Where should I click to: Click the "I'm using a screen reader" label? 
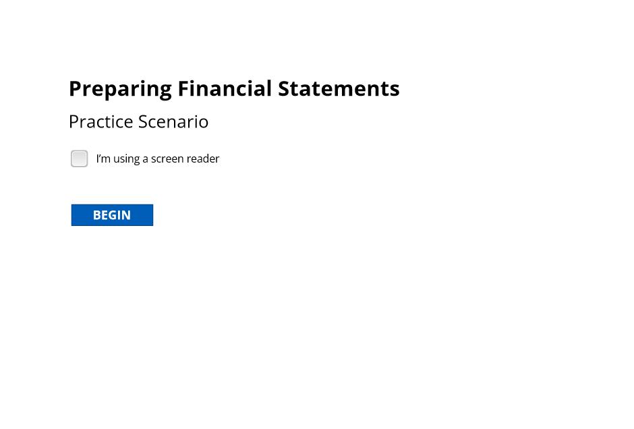click(x=158, y=159)
